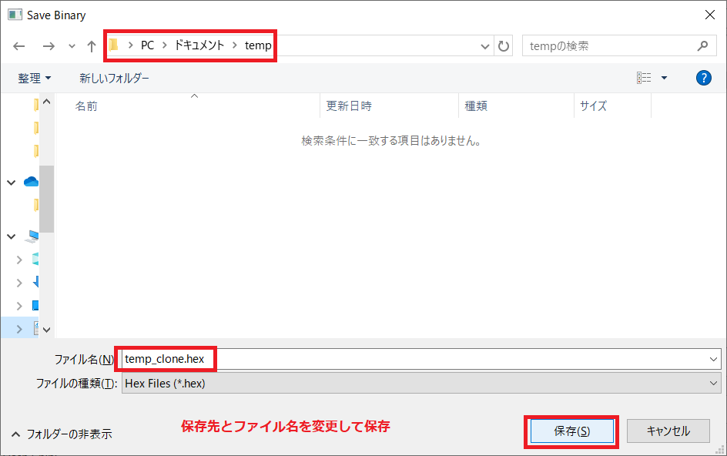Open the view options dropdown arrow

(x=664, y=78)
